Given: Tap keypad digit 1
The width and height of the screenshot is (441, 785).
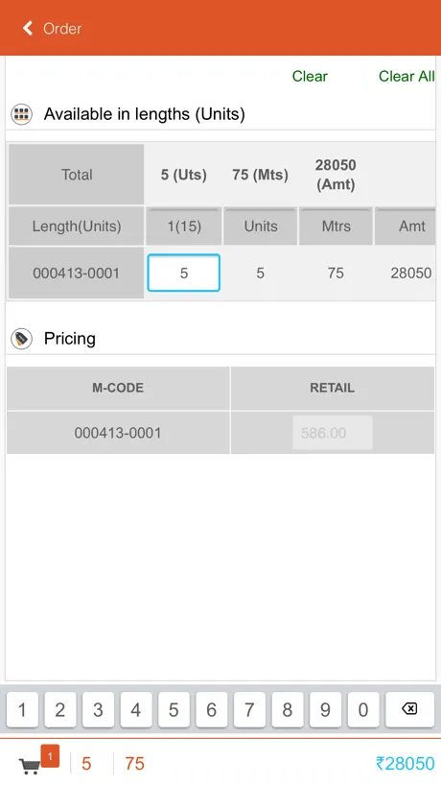Looking at the screenshot, I should click(22, 709).
